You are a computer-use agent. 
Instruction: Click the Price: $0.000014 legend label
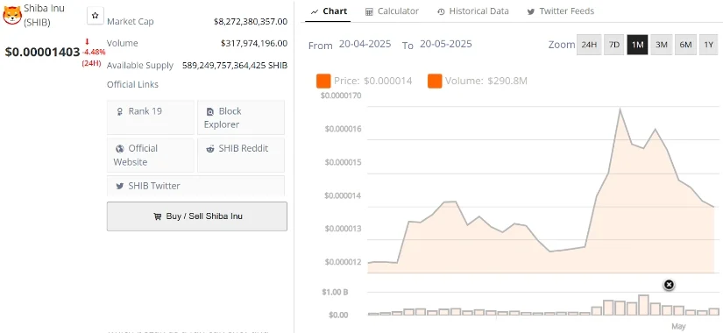373,81
